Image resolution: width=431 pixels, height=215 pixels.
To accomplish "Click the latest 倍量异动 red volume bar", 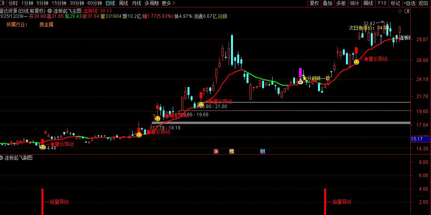I will 325,201.
